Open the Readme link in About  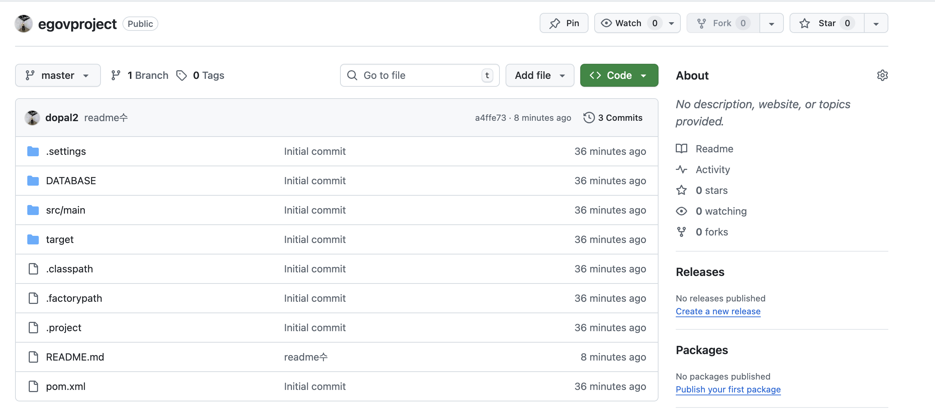(714, 149)
